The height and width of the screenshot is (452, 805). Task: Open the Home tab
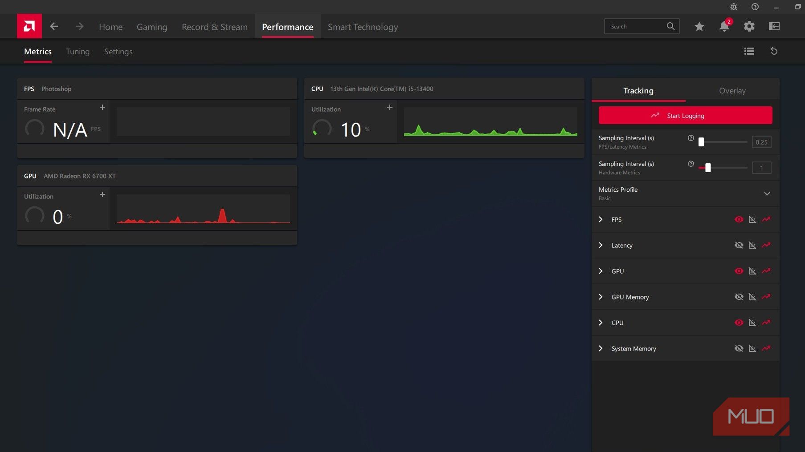click(x=110, y=27)
